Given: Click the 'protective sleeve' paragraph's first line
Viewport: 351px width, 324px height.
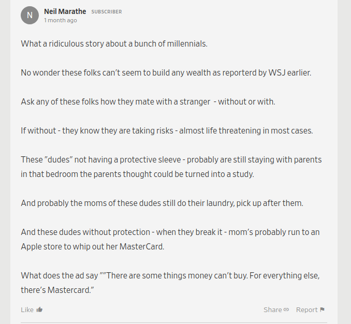Looking at the screenshot, I should pyautogui.click(x=171, y=160).
